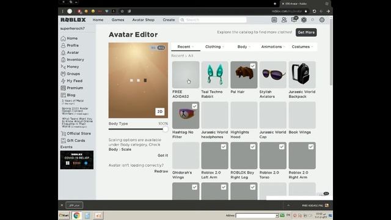
Task: Open the Games tab in the top navbar
Action: (118, 20)
